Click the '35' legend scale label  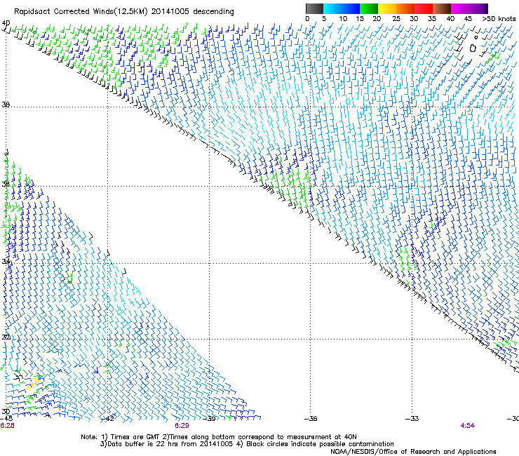(x=432, y=19)
